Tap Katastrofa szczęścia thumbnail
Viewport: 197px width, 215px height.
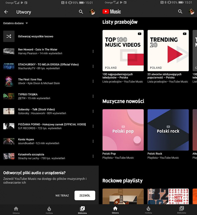pyautogui.click(x=9, y=156)
